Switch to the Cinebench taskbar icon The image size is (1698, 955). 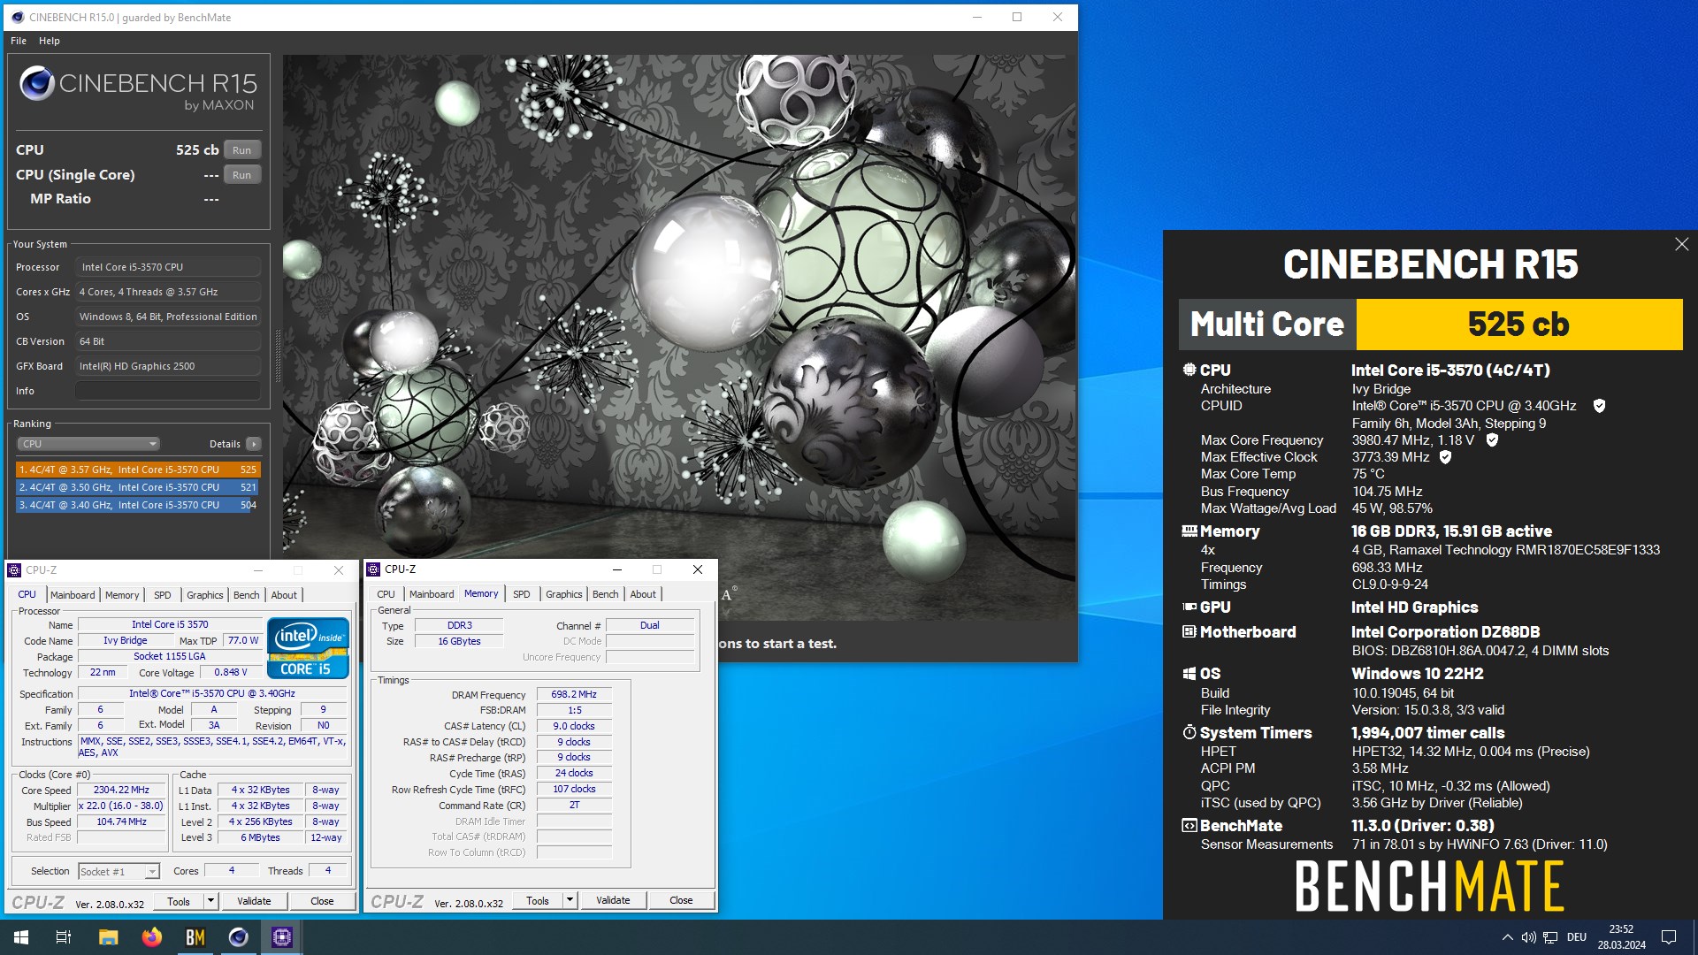[x=239, y=937]
